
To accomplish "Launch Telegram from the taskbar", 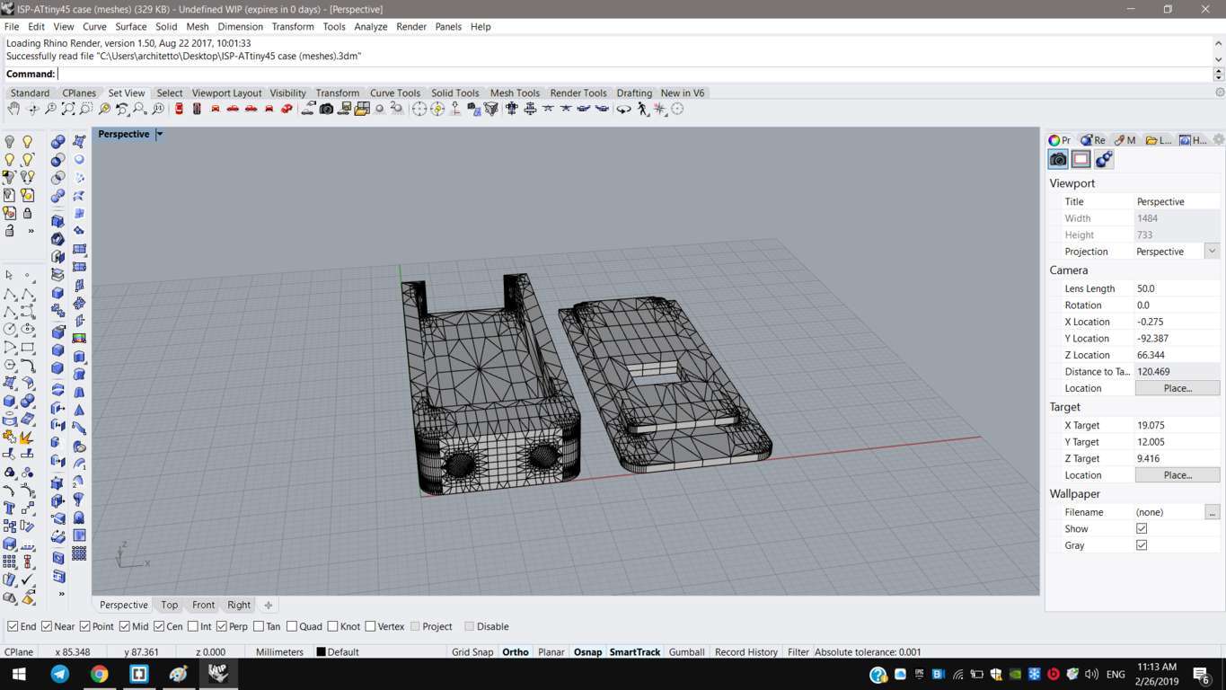I will pos(60,674).
